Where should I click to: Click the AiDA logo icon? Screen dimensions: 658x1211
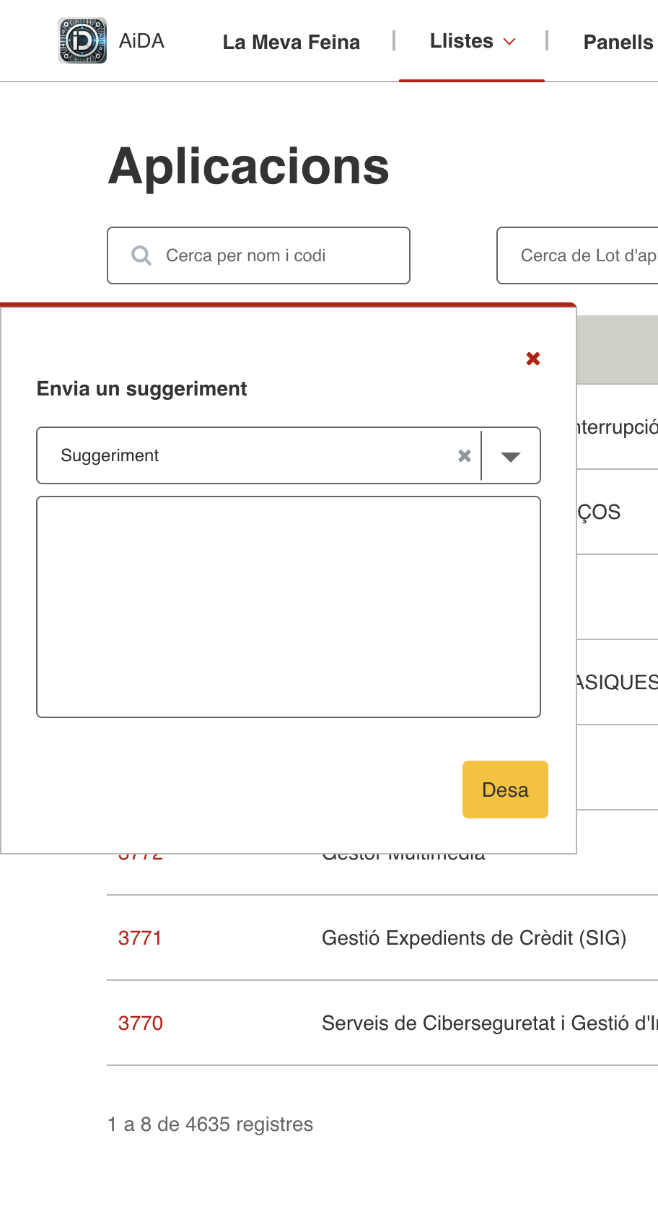click(x=82, y=40)
